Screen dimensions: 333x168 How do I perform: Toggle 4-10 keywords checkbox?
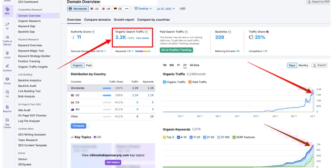pyautogui.click(x=179, y=137)
